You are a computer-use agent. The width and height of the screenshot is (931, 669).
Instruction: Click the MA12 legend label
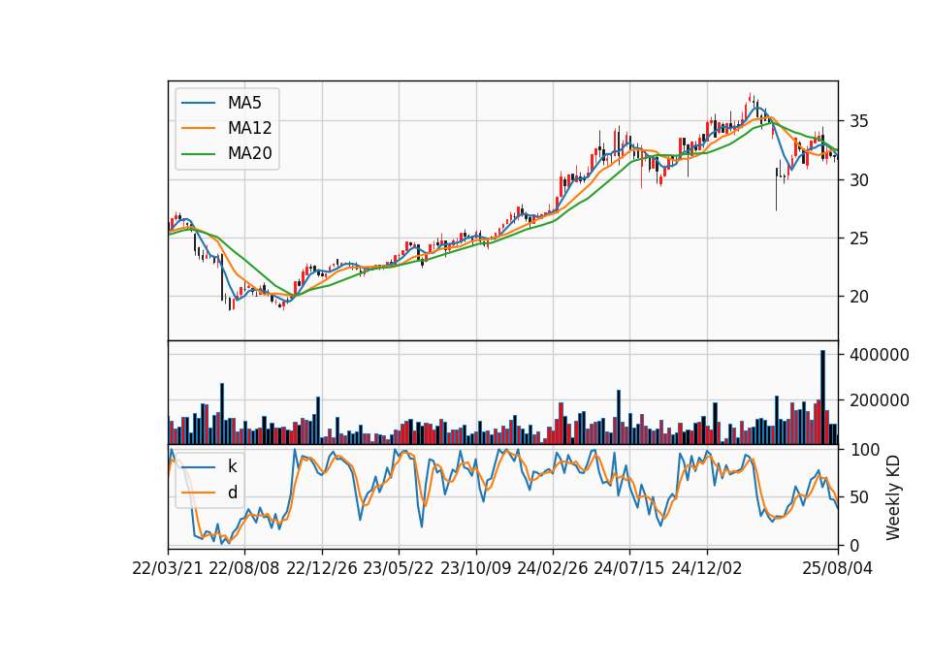point(249,128)
